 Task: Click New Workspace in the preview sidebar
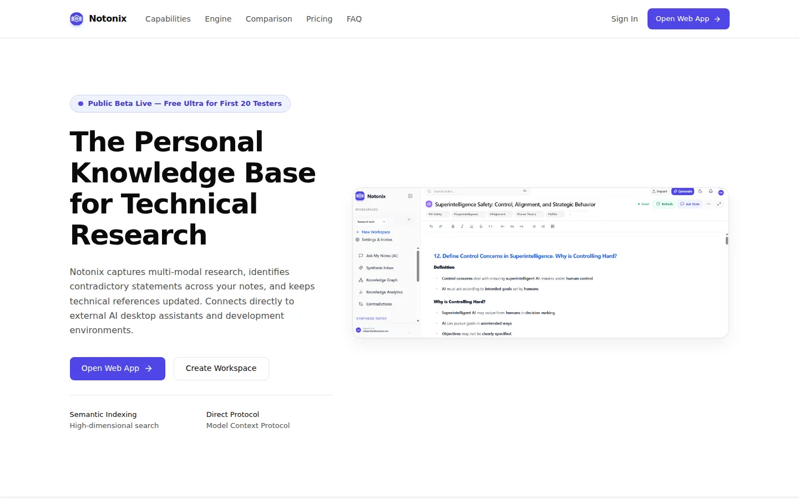(x=373, y=232)
